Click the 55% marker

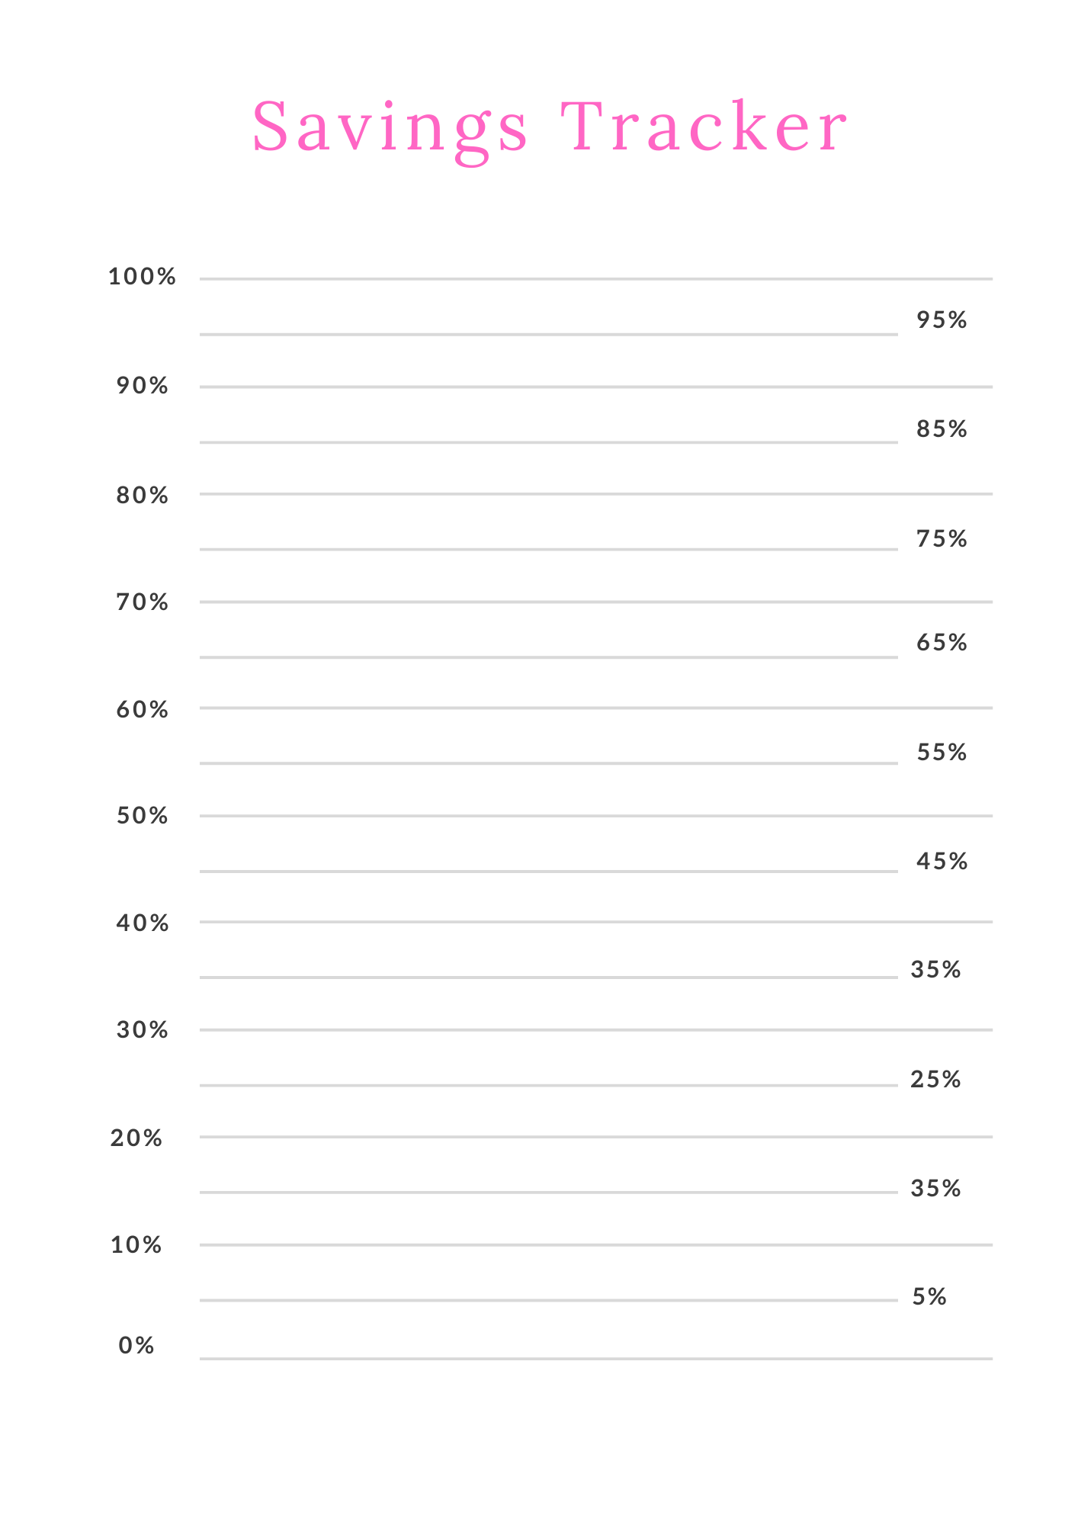click(x=942, y=753)
